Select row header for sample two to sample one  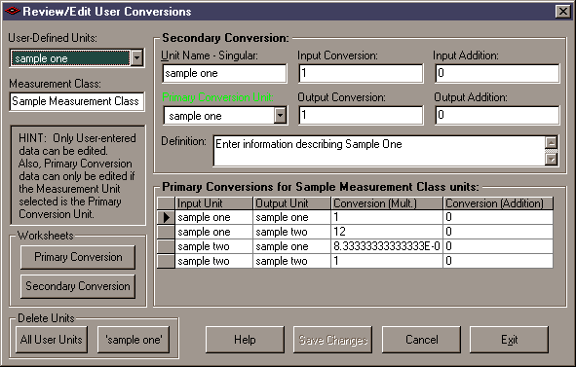pos(166,246)
